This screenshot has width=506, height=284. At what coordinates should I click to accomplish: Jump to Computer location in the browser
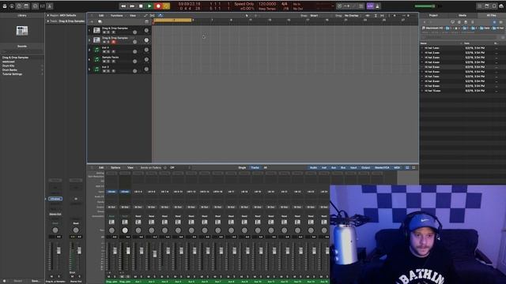(x=452, y=22)
